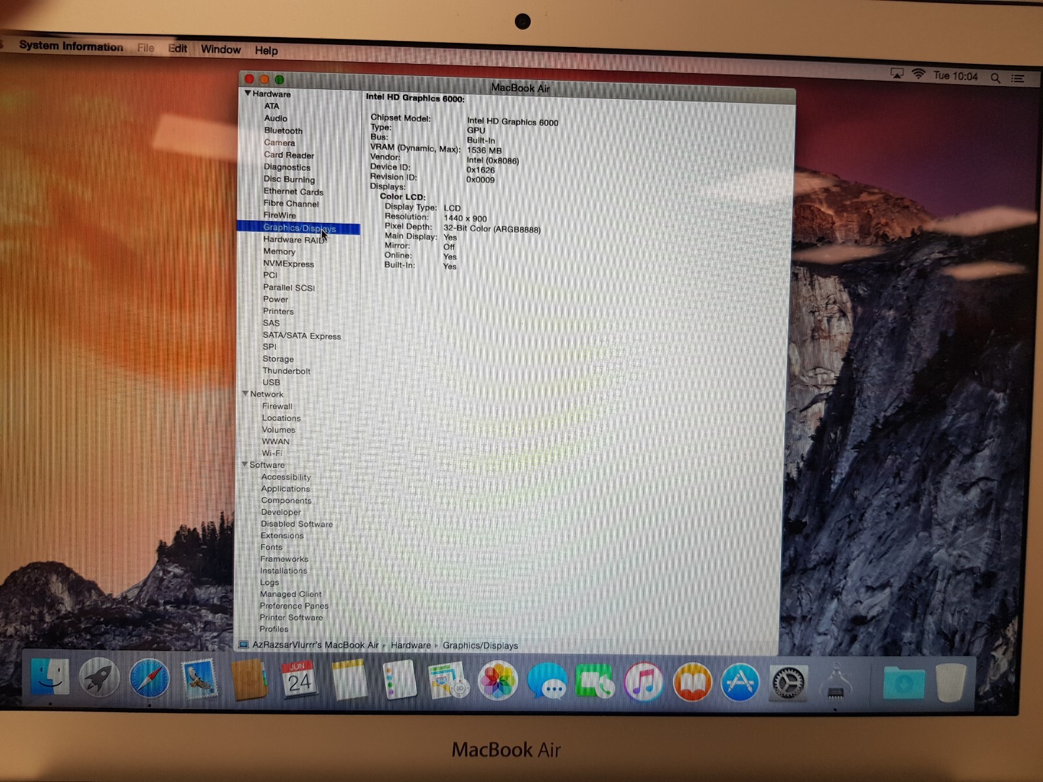Open Notification Center icon
The width and height of the screenshot is (1043, 782).
[x=1018, y=78]
